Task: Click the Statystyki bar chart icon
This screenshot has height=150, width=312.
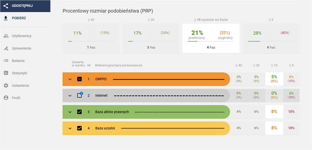Action: pos(6,73)
